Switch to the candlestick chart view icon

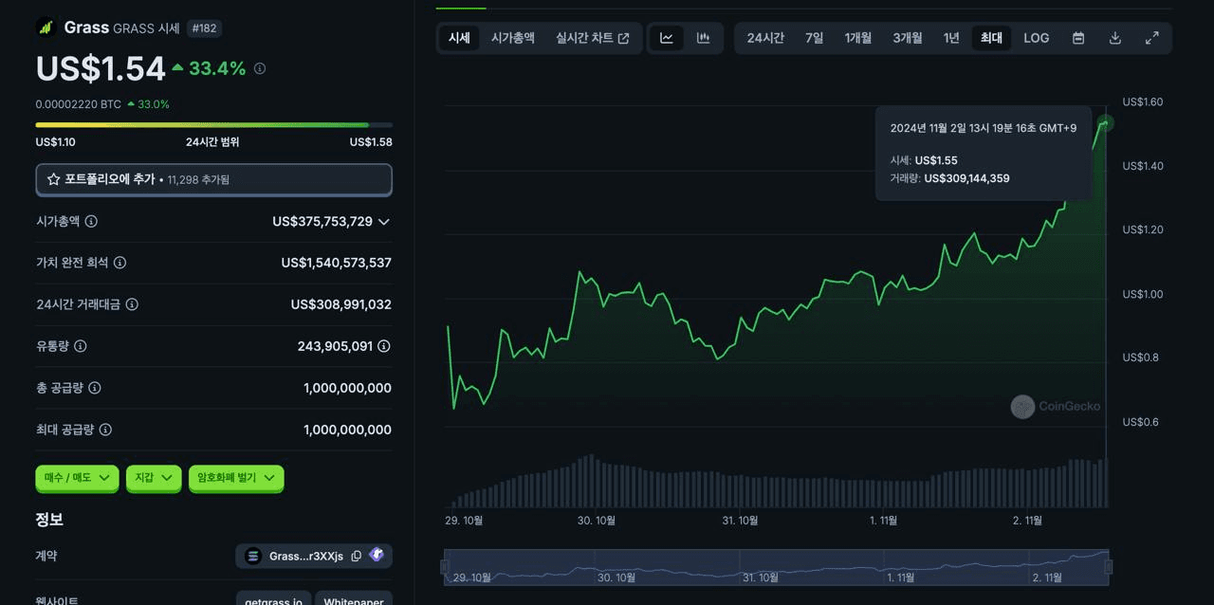(703, 38)
